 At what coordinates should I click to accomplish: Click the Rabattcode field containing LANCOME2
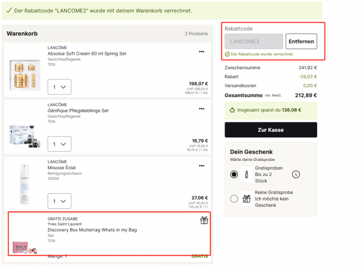254,41
